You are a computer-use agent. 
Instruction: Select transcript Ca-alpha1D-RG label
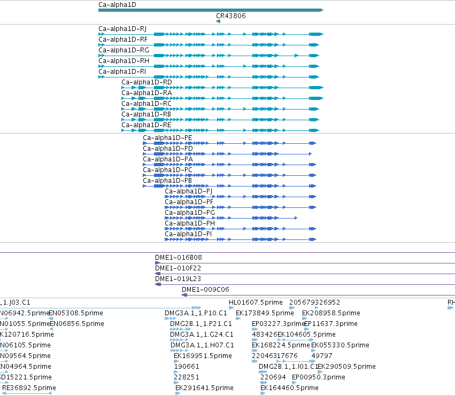[124, 50]
